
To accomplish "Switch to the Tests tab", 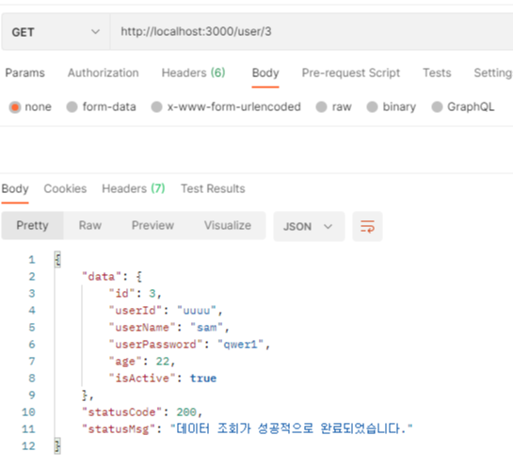I will click(437, 73).
